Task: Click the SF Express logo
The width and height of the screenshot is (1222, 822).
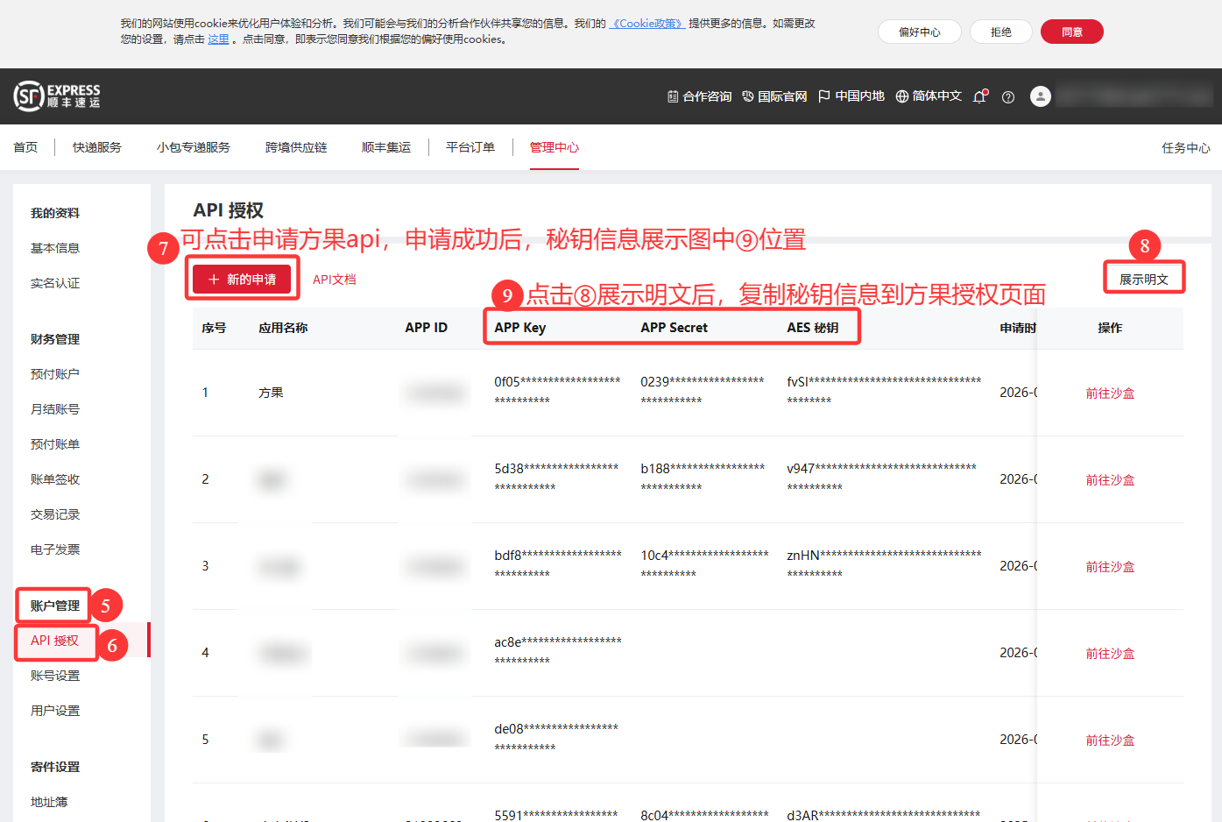Action: (x=57, y=96)
